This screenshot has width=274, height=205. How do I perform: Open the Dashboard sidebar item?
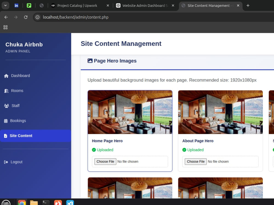coord(35,76)
